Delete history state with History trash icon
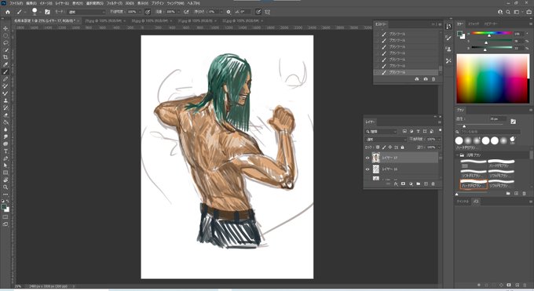Viewport: 534px width, 291px height. coord(433,79)
